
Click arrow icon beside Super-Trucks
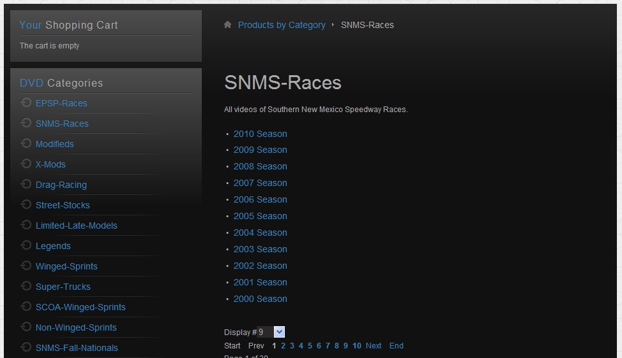pyautogui.click(x=26, y=286)
